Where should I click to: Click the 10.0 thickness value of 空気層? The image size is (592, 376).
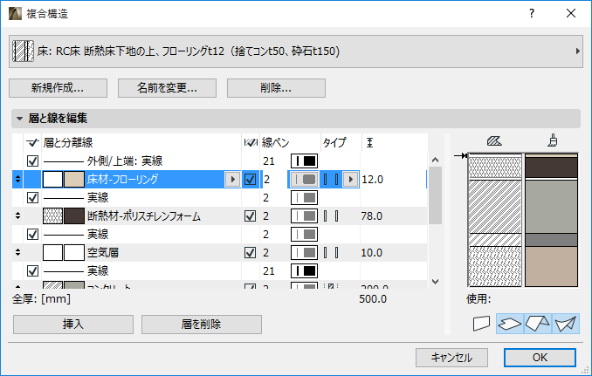[371, 253]
